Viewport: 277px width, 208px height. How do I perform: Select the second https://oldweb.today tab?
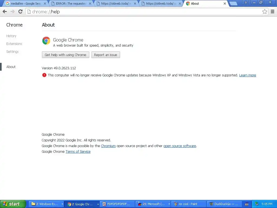pos(161,4)
